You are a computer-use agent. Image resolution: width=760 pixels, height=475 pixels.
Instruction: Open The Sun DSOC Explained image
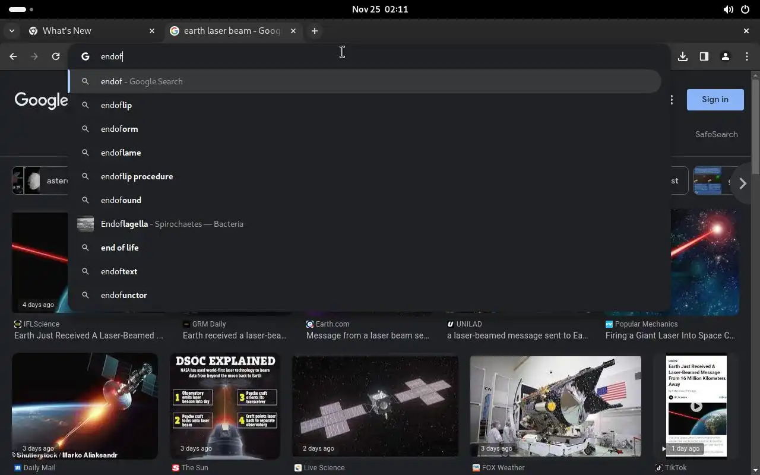tap(225, 406)
